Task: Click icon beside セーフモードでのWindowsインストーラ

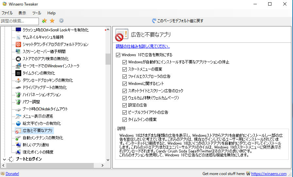Action: (x=18, y=66)
